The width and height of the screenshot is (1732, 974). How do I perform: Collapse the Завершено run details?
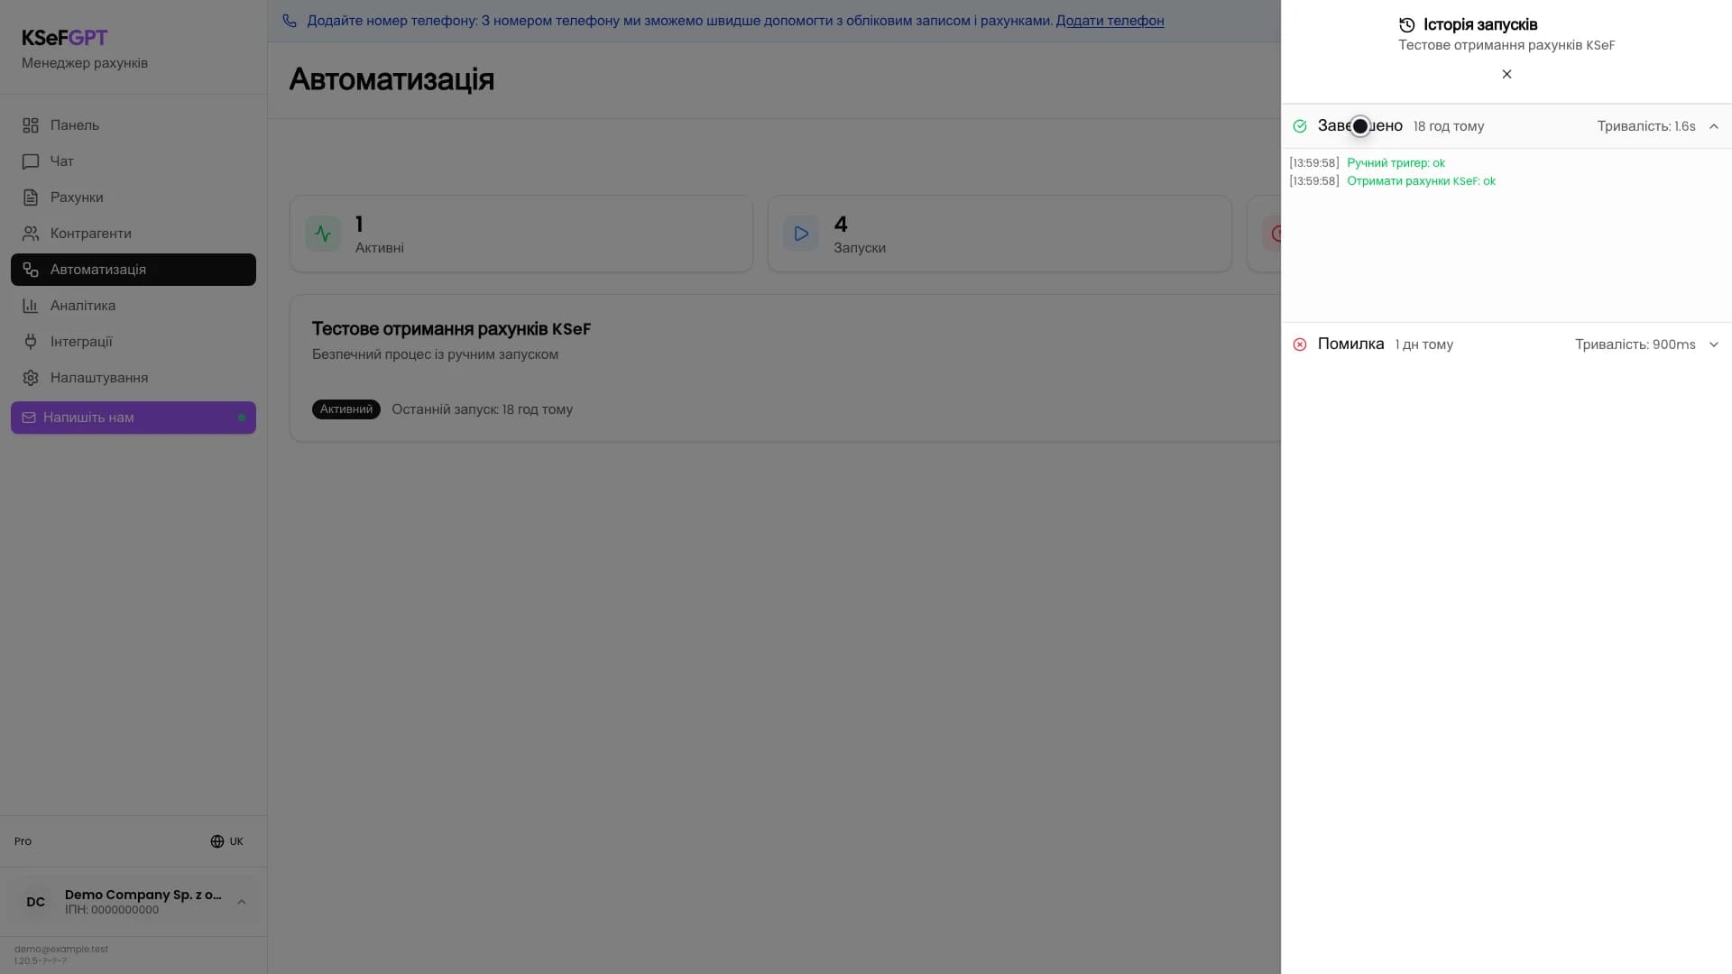[x=1714, y=126]
